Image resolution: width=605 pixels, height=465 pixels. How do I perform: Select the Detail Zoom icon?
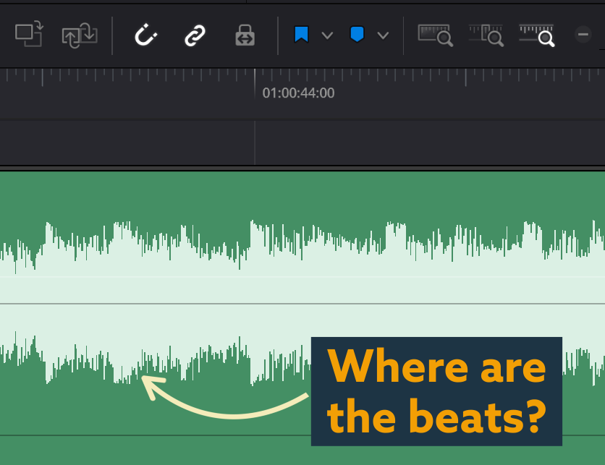pos(486,35)
